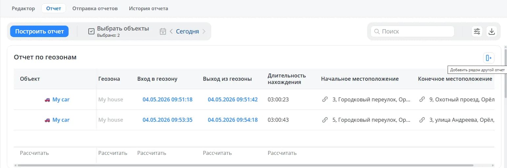Click Рассчитать under Выход из геозоны
This screenshot has height=168, width=507.
coord(217,153)
